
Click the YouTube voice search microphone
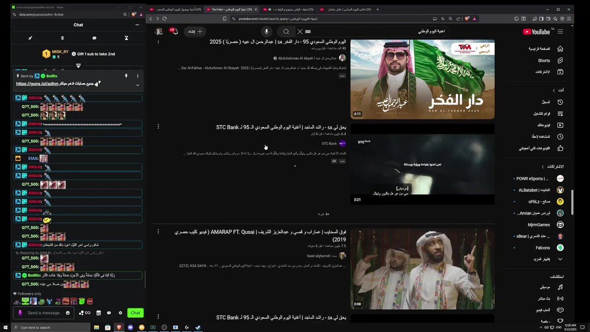click(266, 31)
